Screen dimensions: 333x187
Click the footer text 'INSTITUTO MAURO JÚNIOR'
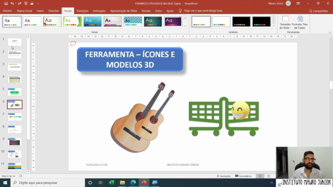pos(183,165)
